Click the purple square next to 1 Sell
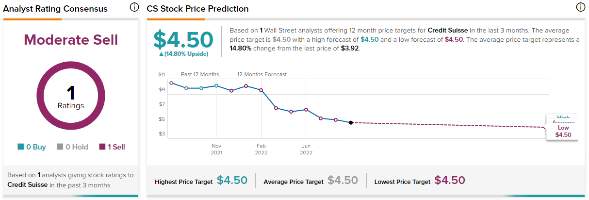 coord(102,147)
